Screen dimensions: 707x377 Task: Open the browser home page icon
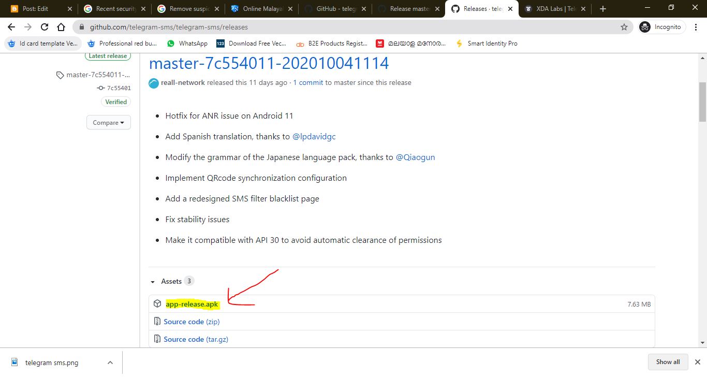coord(61,27)
